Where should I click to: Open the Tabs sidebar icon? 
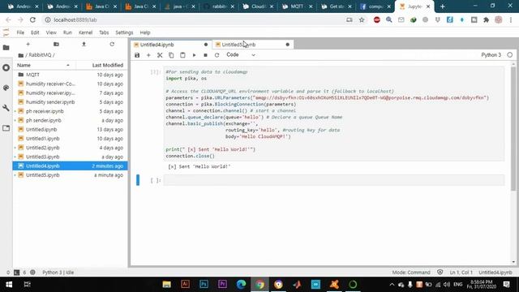pos(6,128)
